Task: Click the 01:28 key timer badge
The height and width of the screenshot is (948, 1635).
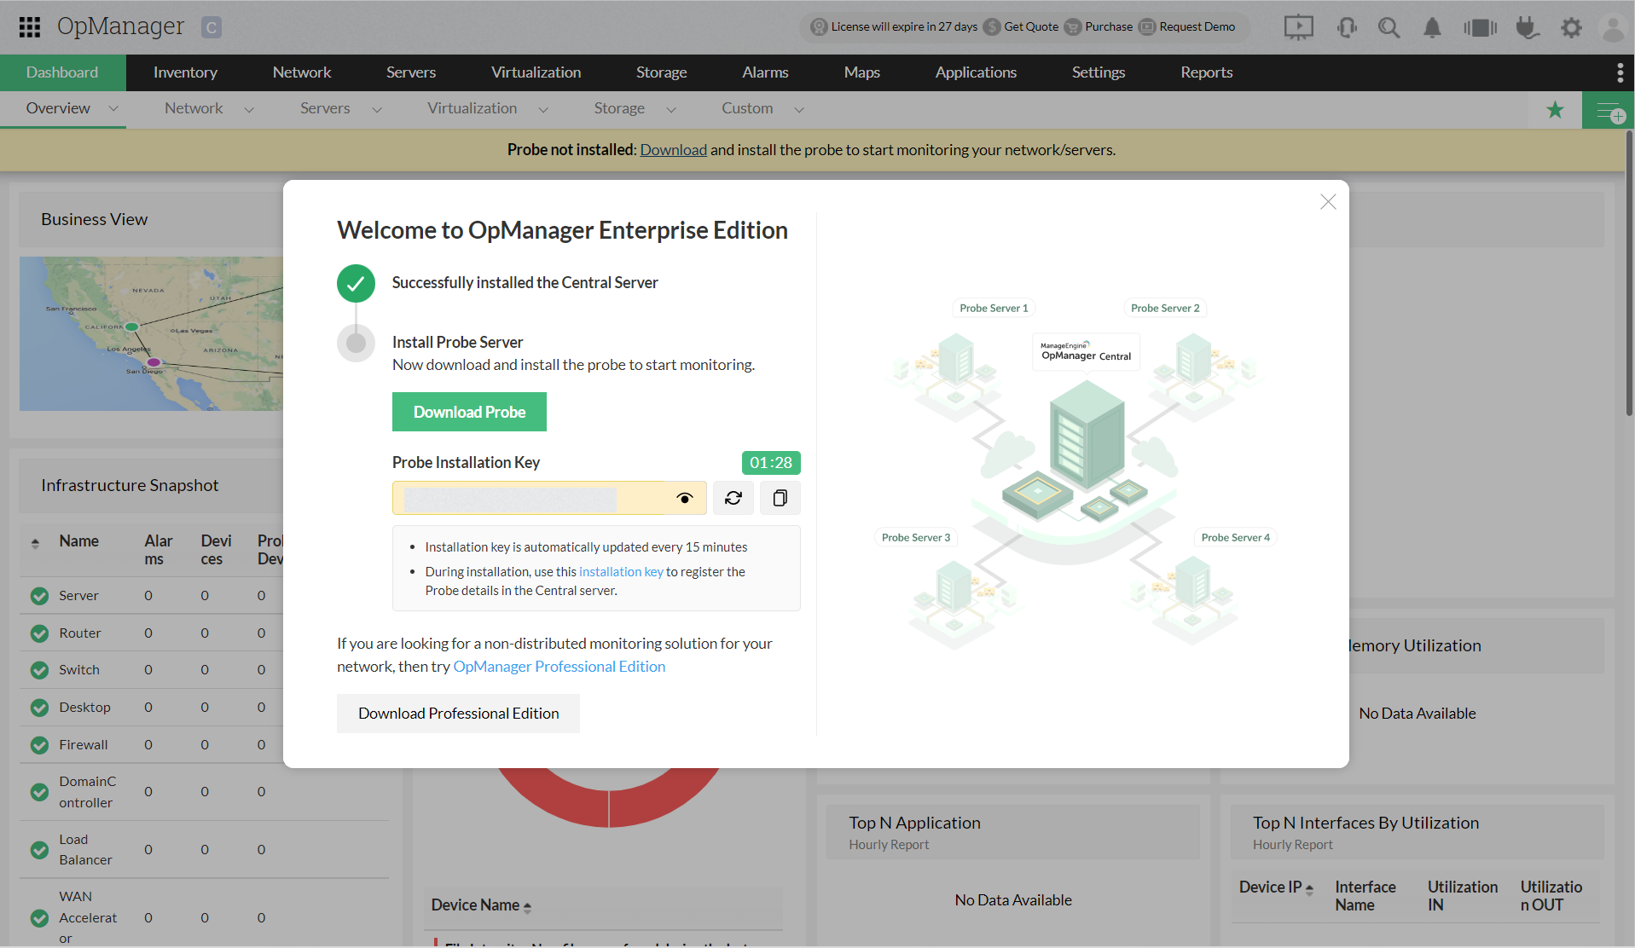Action: (x=771, y=463)
